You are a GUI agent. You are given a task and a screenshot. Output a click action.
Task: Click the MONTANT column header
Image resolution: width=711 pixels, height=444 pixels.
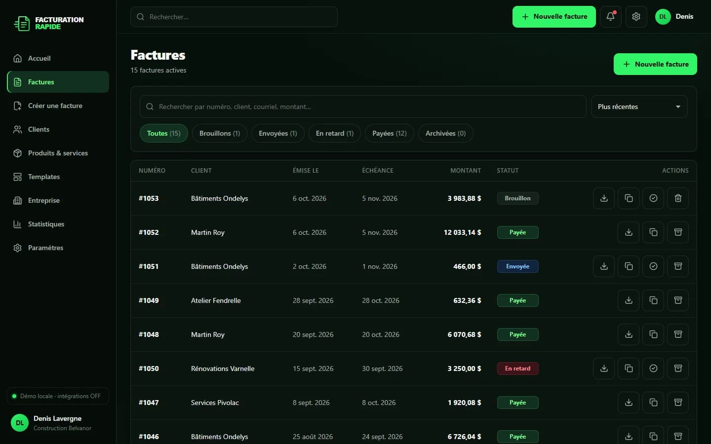click(466, 171)
